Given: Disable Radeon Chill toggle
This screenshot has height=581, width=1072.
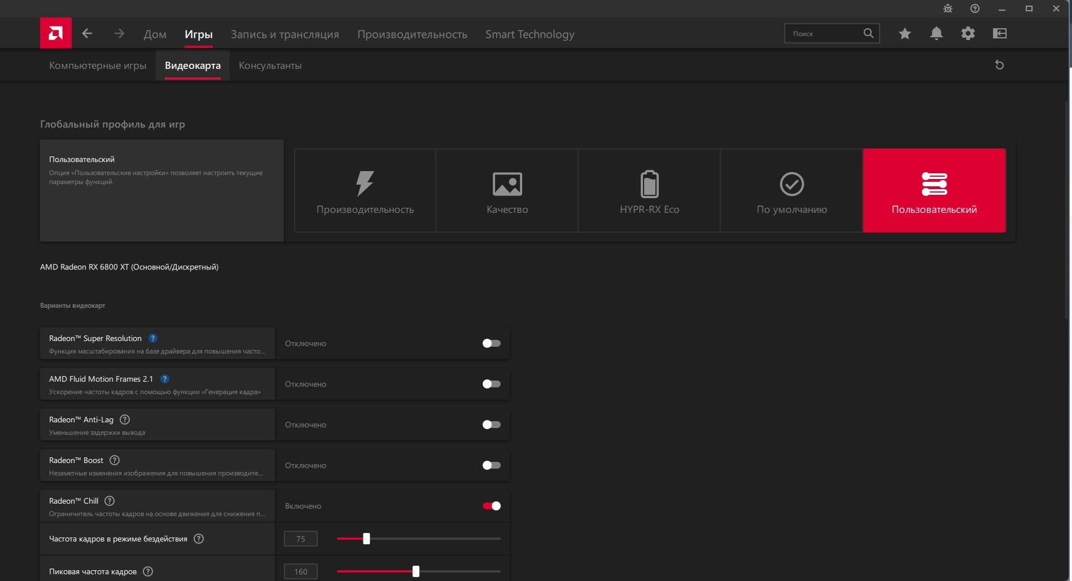Looking at the screenshot, I should [492, 506].
